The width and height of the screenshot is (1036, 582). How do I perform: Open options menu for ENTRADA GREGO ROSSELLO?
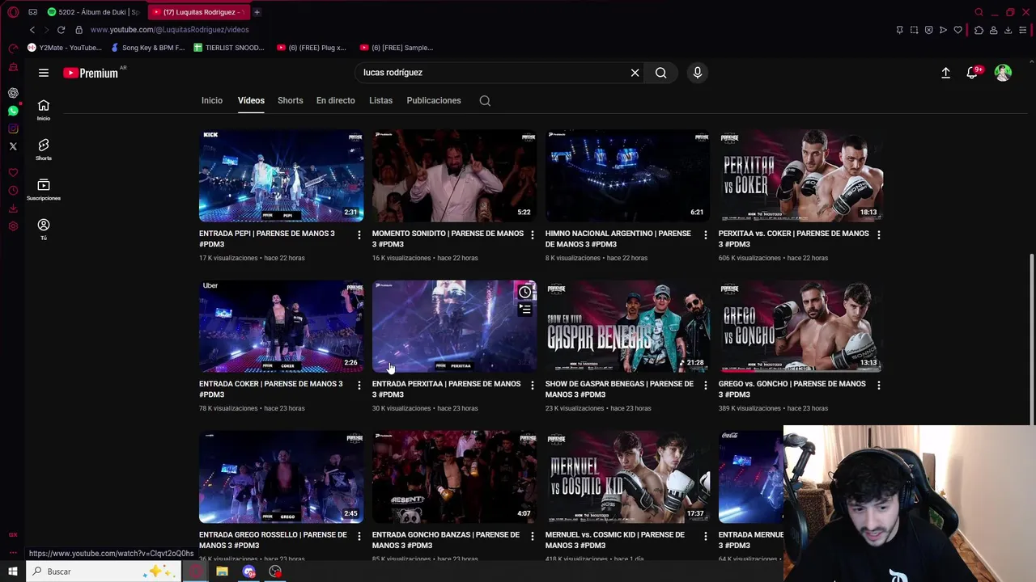(359, 537)
